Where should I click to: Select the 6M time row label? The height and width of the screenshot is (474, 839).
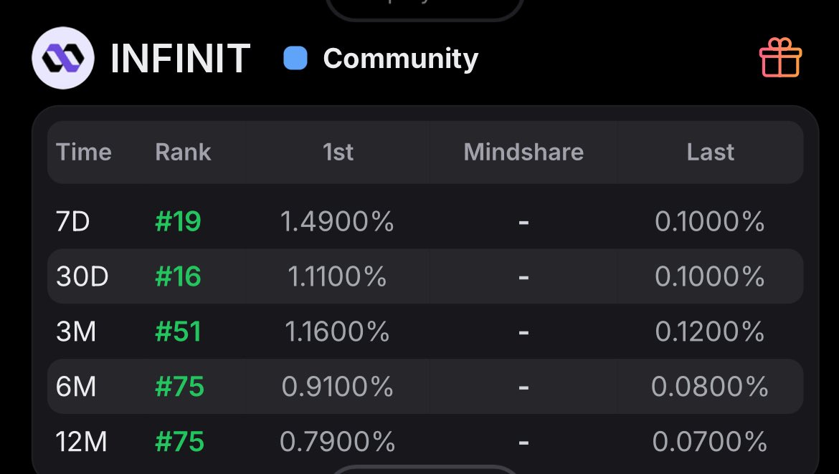(x=76, y=387)
